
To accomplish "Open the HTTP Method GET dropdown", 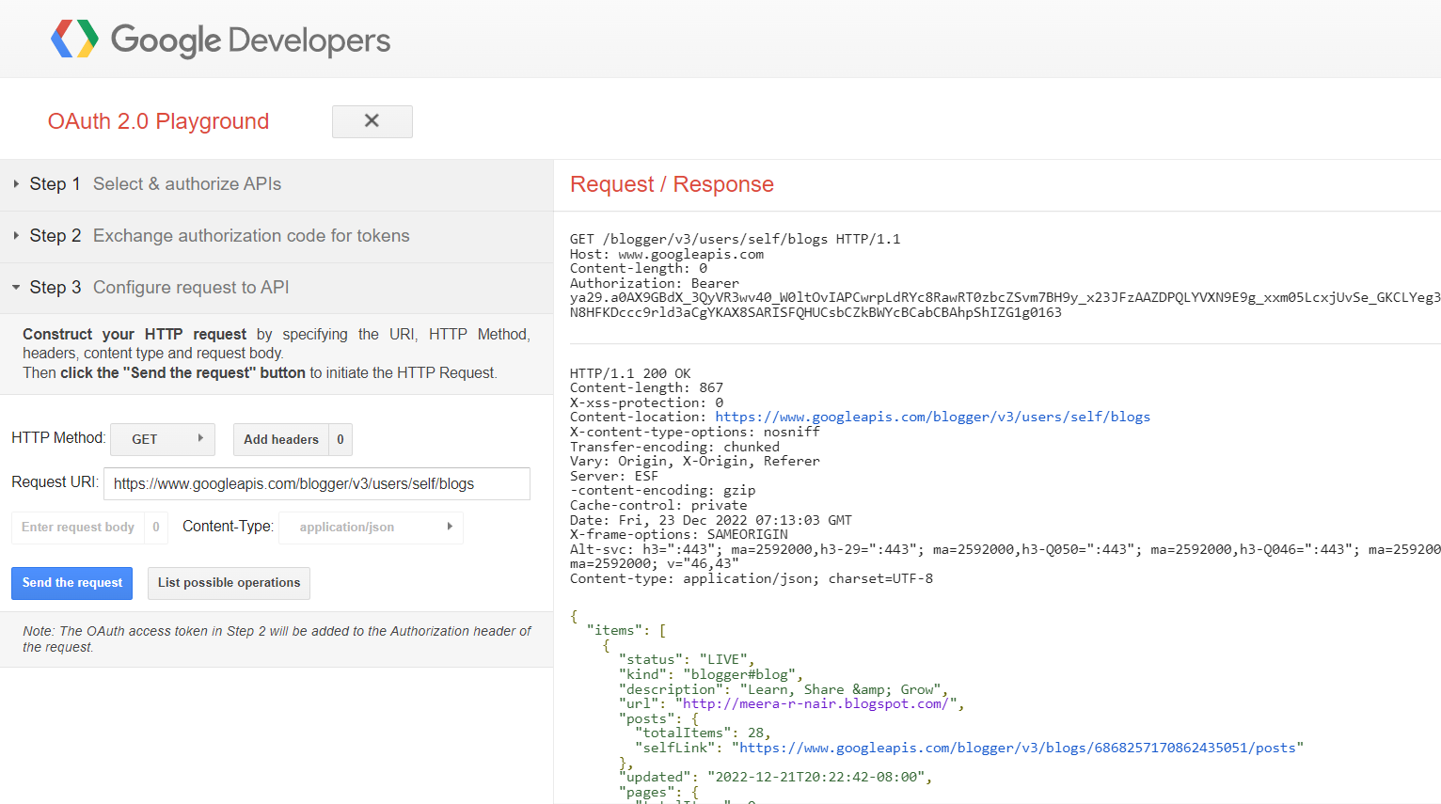I will 163,439.
